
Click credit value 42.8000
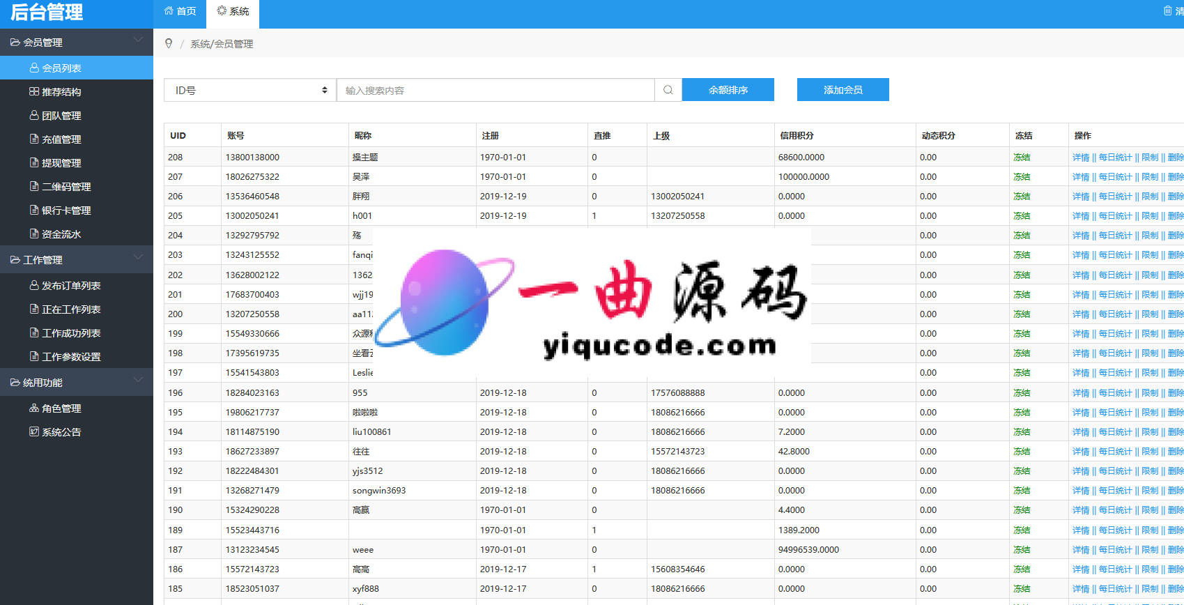[x=794, y=452]
